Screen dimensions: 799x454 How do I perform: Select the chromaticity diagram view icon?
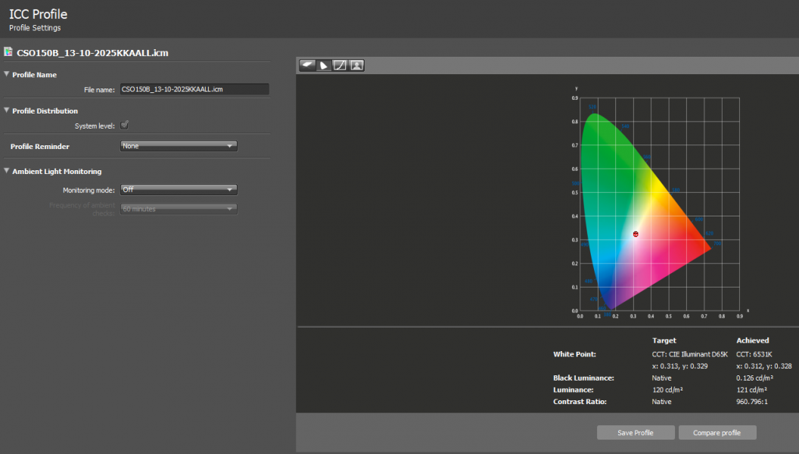pyautogui.click(x=324, y=65)
